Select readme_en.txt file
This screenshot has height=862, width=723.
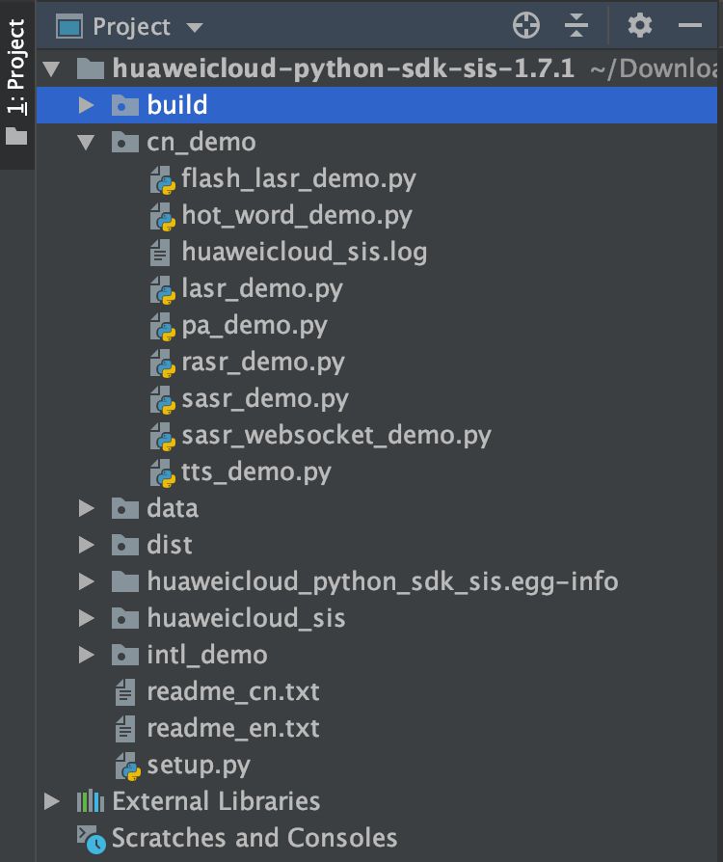pyautogui.click(x=232, y=729)
